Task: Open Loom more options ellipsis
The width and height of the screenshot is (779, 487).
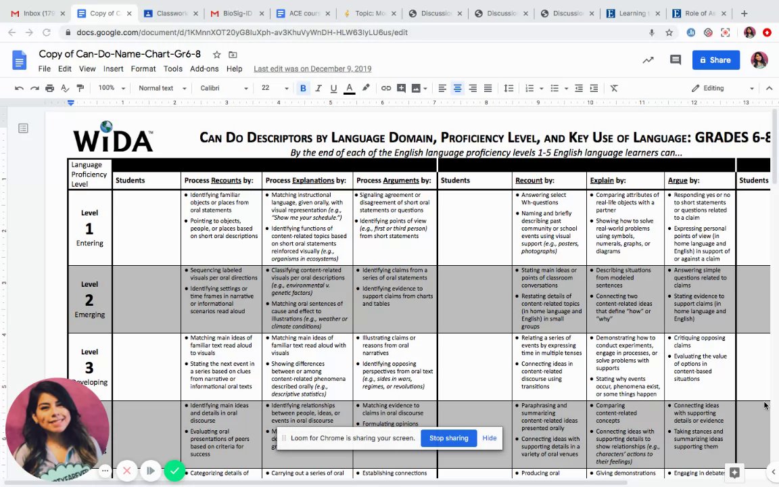Action: pyautogui.click(x=105, y=470)
